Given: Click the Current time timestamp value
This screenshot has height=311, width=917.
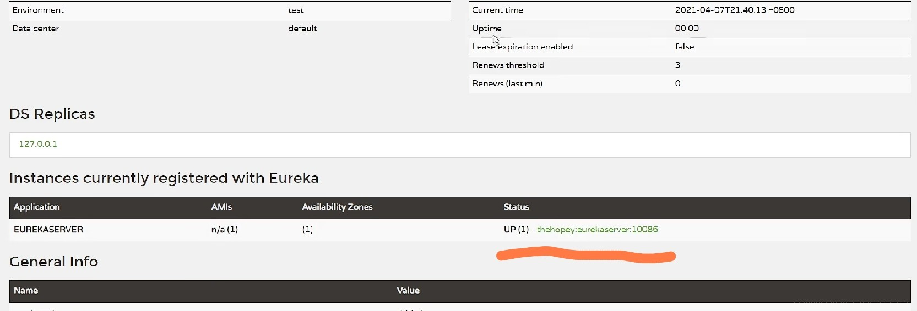Looking at the screenshot, I should point(734,10).
